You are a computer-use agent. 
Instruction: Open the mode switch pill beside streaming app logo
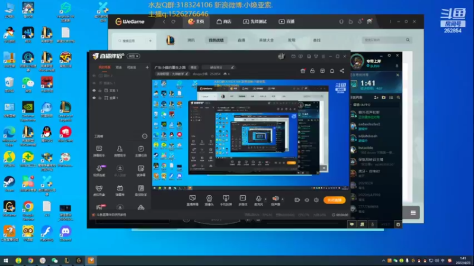coord(133,56)
